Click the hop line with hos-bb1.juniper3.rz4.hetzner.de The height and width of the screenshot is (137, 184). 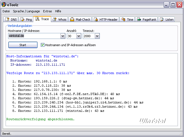point(78,102)
